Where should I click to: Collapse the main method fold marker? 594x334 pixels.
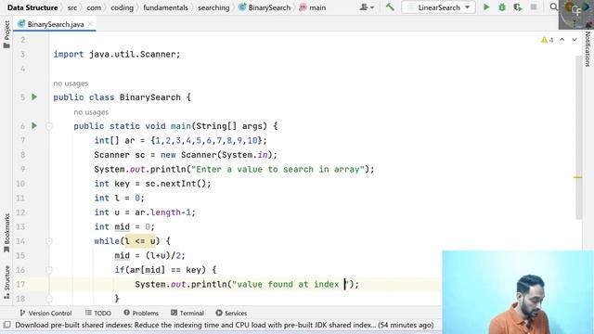49,126
